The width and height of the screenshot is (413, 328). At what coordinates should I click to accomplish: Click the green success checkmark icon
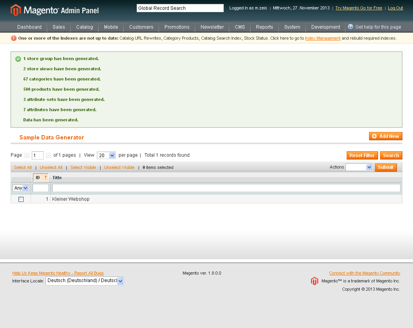tap(18, 59)
